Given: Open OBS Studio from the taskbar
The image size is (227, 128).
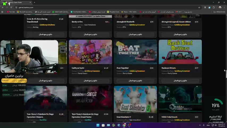Looking at the screenshot, I should pos(129,125).
